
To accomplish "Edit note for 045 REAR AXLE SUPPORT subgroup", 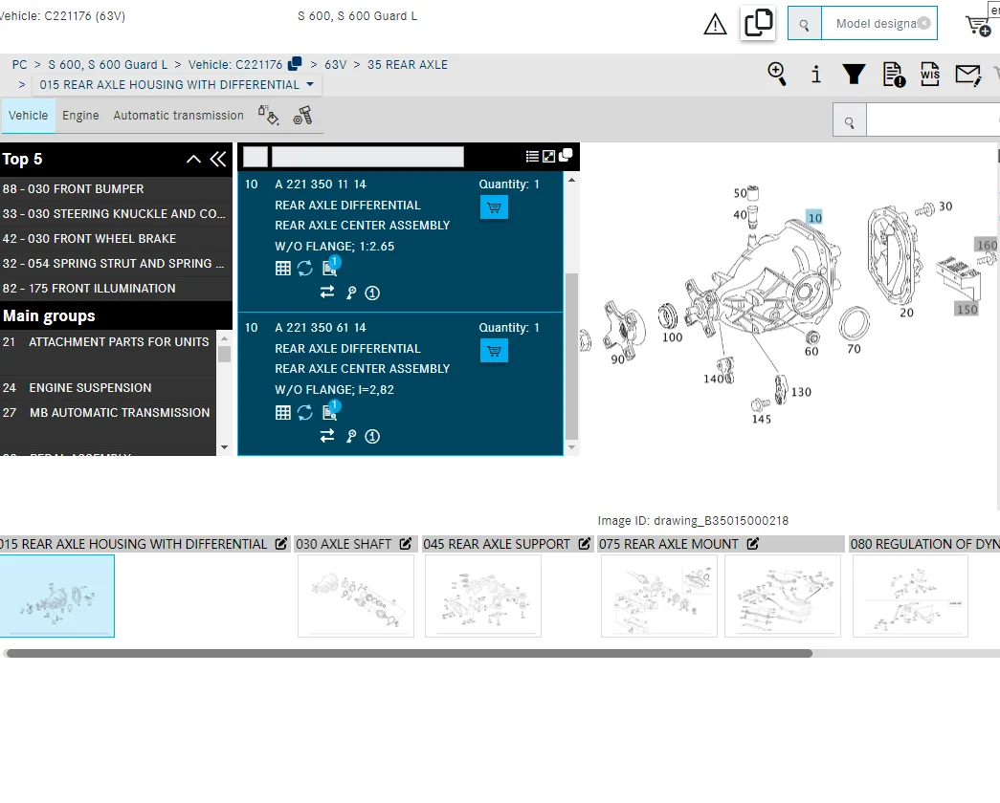I will pyautogui.click(x=584, y=544).
